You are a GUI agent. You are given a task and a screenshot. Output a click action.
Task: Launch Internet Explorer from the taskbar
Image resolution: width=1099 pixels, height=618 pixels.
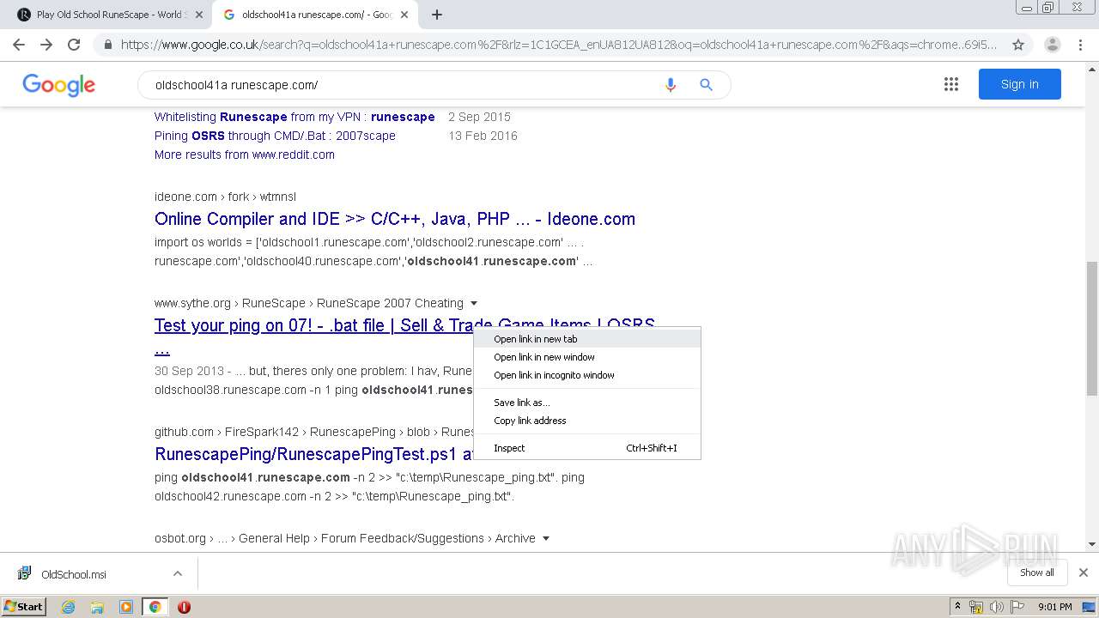68,607
